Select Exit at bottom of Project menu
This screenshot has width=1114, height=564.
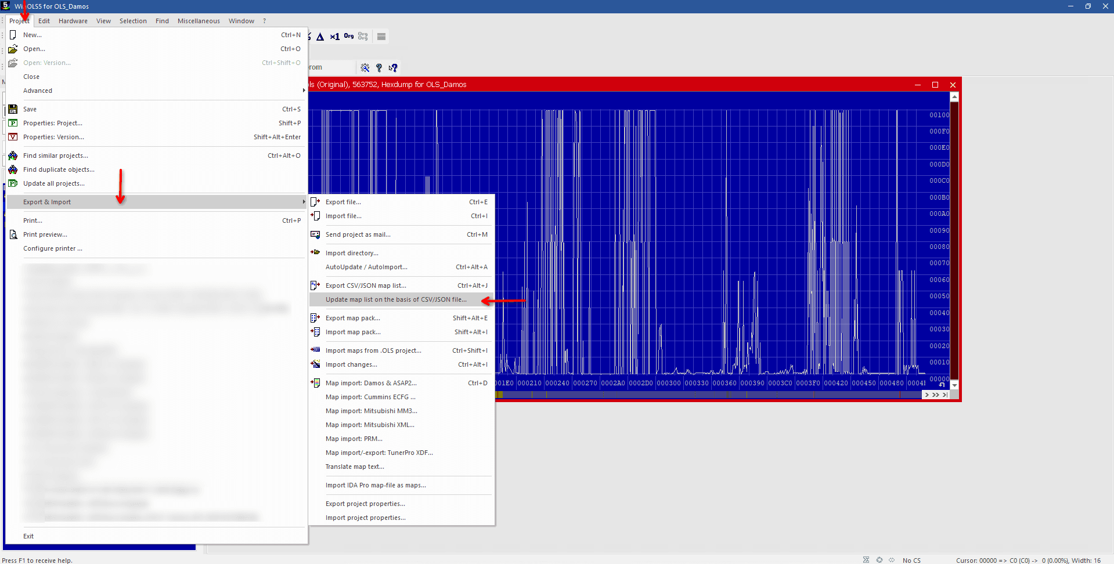[x=156, y=536]
